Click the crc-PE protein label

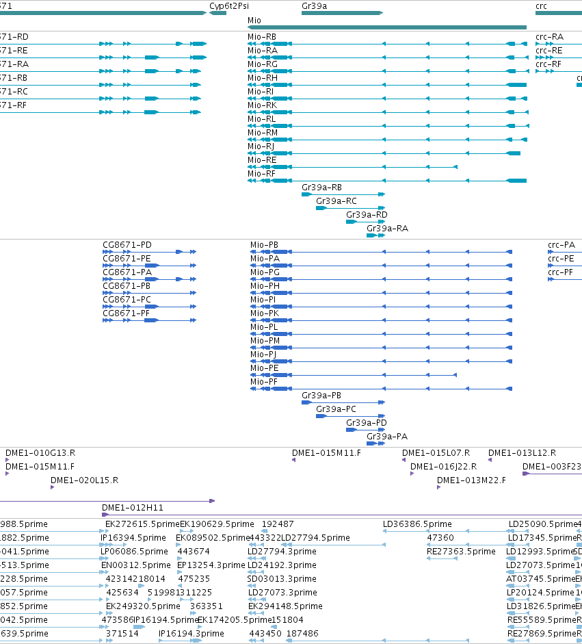pyautogui.click(x=561, y=259)
